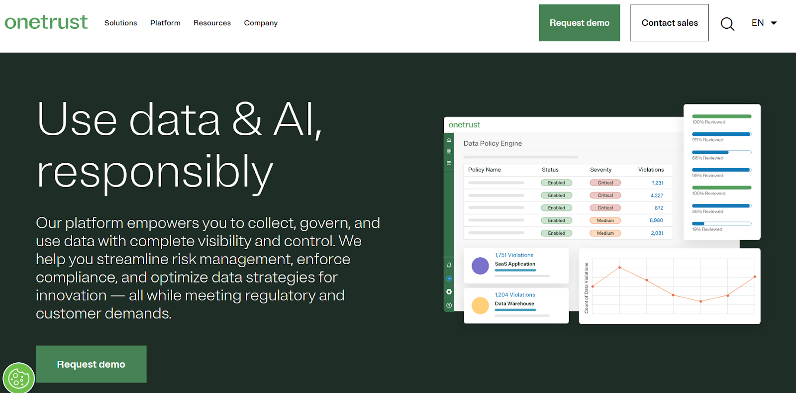The image size is (796, 393).
Task: Click the yellow Data Warehouse circle
Action: point(480,305)
